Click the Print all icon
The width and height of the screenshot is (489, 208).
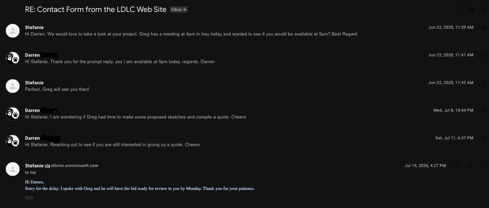click(x=471, y=9)
